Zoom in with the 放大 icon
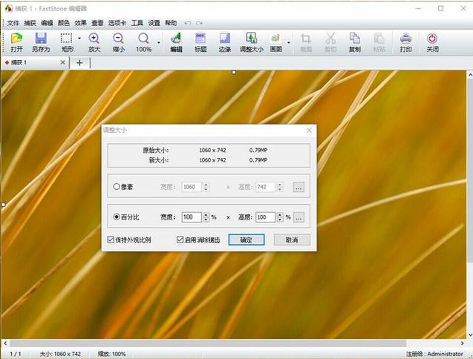Image resolution: width=473 pixels, height=359 pixels. point(94,42)
